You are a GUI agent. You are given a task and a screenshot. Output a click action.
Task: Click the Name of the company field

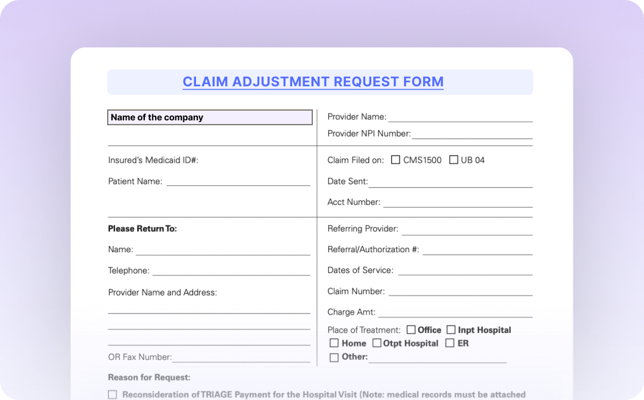pyautogui.click(x=210, y=117)
